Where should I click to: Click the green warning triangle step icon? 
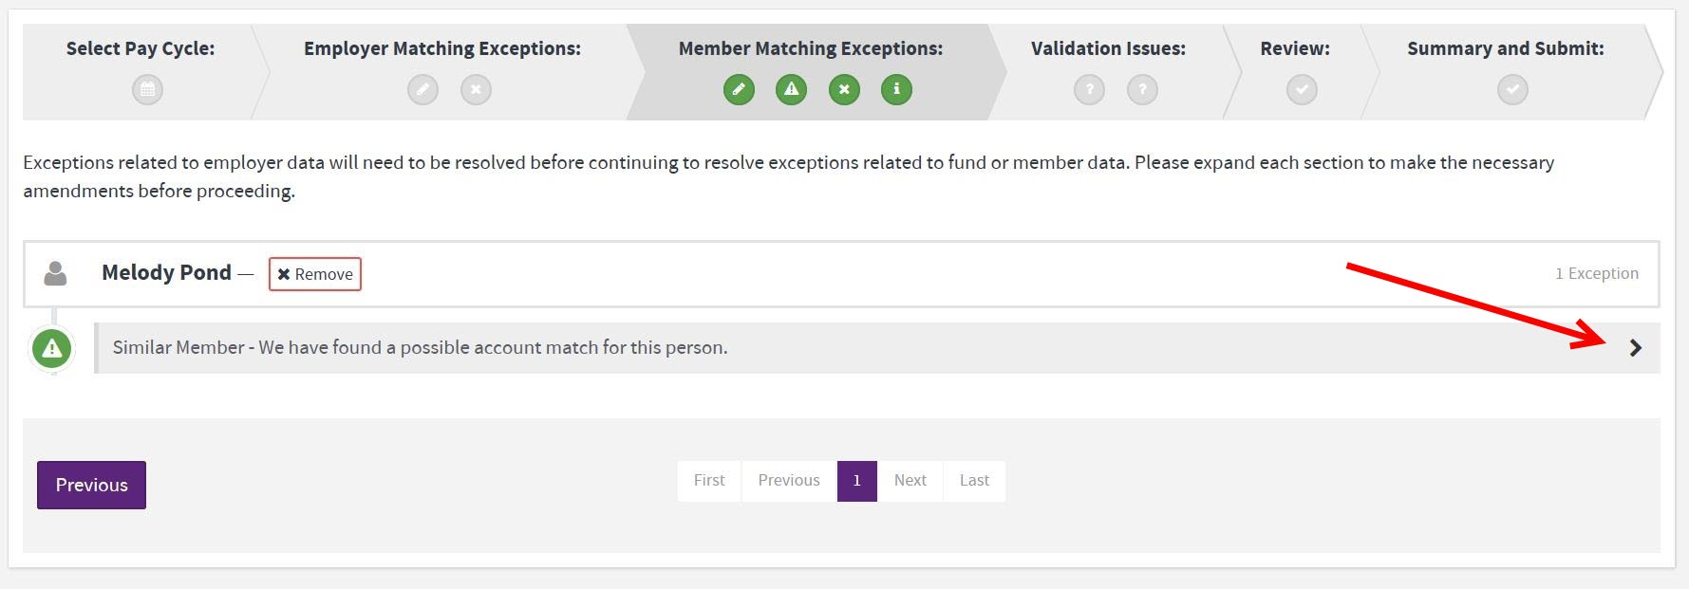(x=791, y=90)
